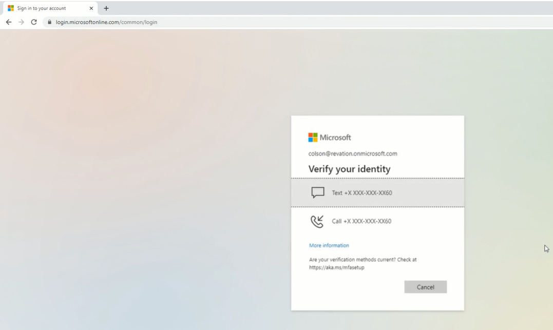This screenshot has width=553, height=330.
Task: Click the colson@revation.onmicrosoft.com account email
Action: click(352, 153)
